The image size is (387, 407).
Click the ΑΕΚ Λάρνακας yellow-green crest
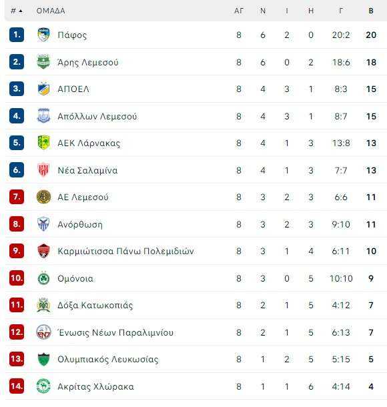pos(43,143)
